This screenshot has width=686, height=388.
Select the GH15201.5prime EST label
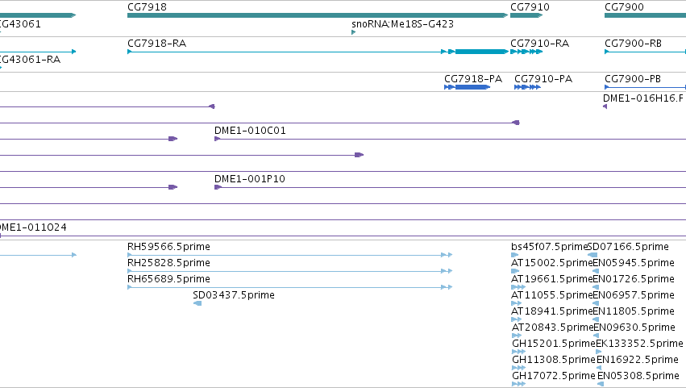tap(554, 344)
